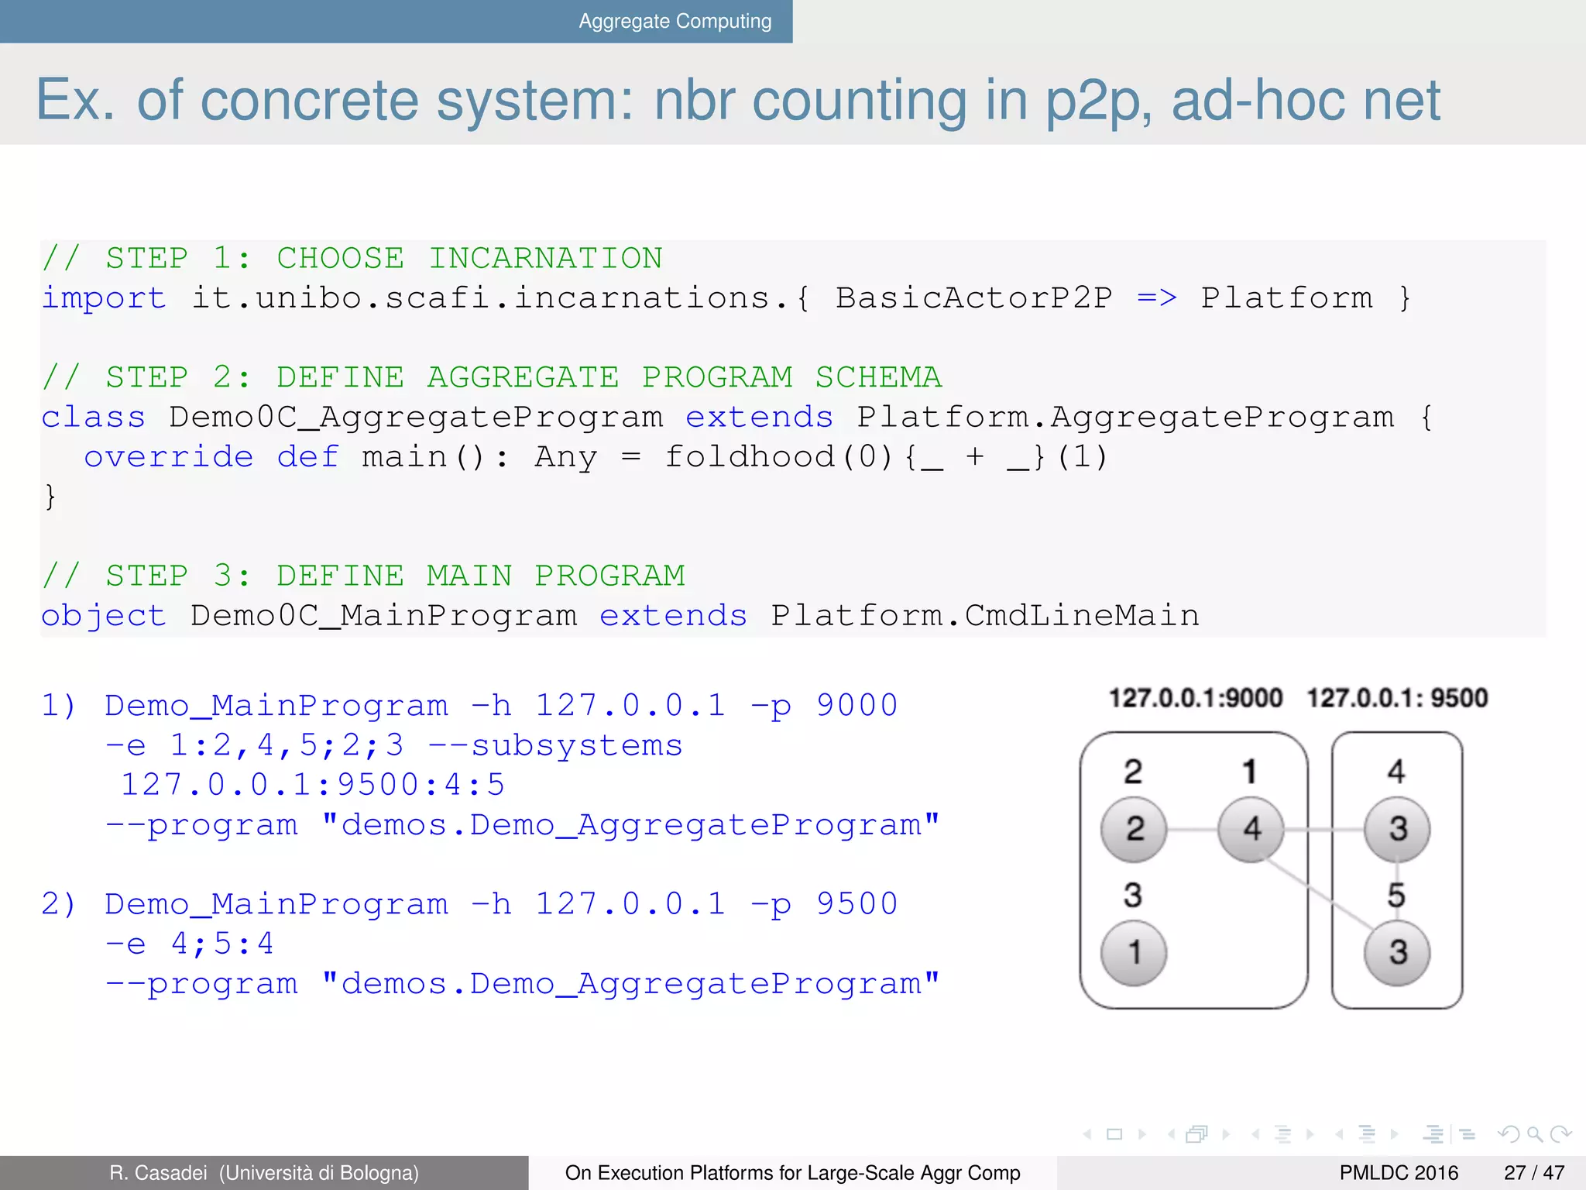Click second --program demos.Demo_AggregateProgram line
Screen dimensions: 1586x1190
pos(523,984)
